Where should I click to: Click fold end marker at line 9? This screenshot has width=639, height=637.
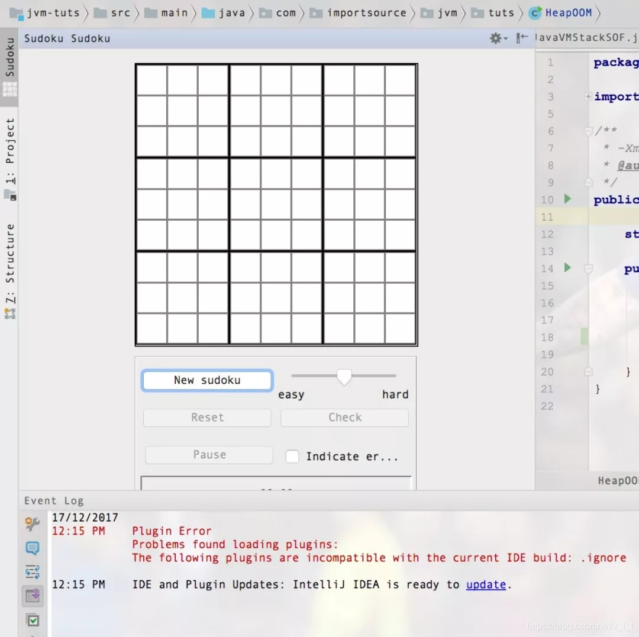(588, 182)
